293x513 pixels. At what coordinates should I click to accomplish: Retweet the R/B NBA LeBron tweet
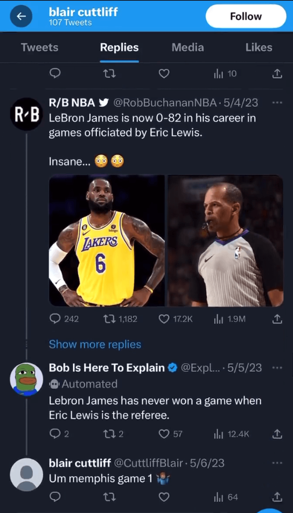(x=109, y=319)
